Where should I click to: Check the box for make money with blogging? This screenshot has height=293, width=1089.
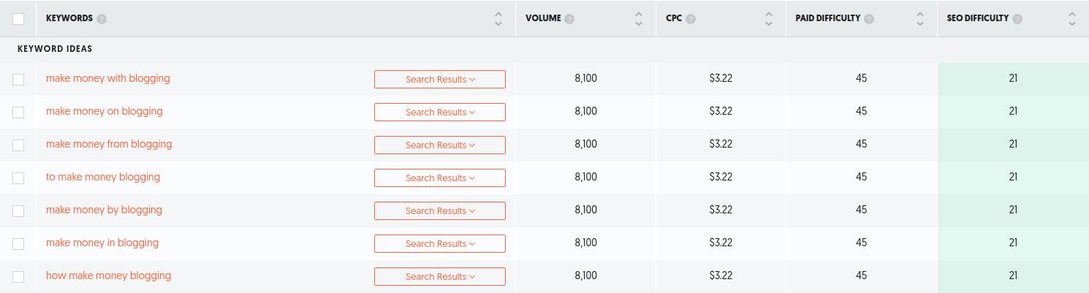(18, 80)
